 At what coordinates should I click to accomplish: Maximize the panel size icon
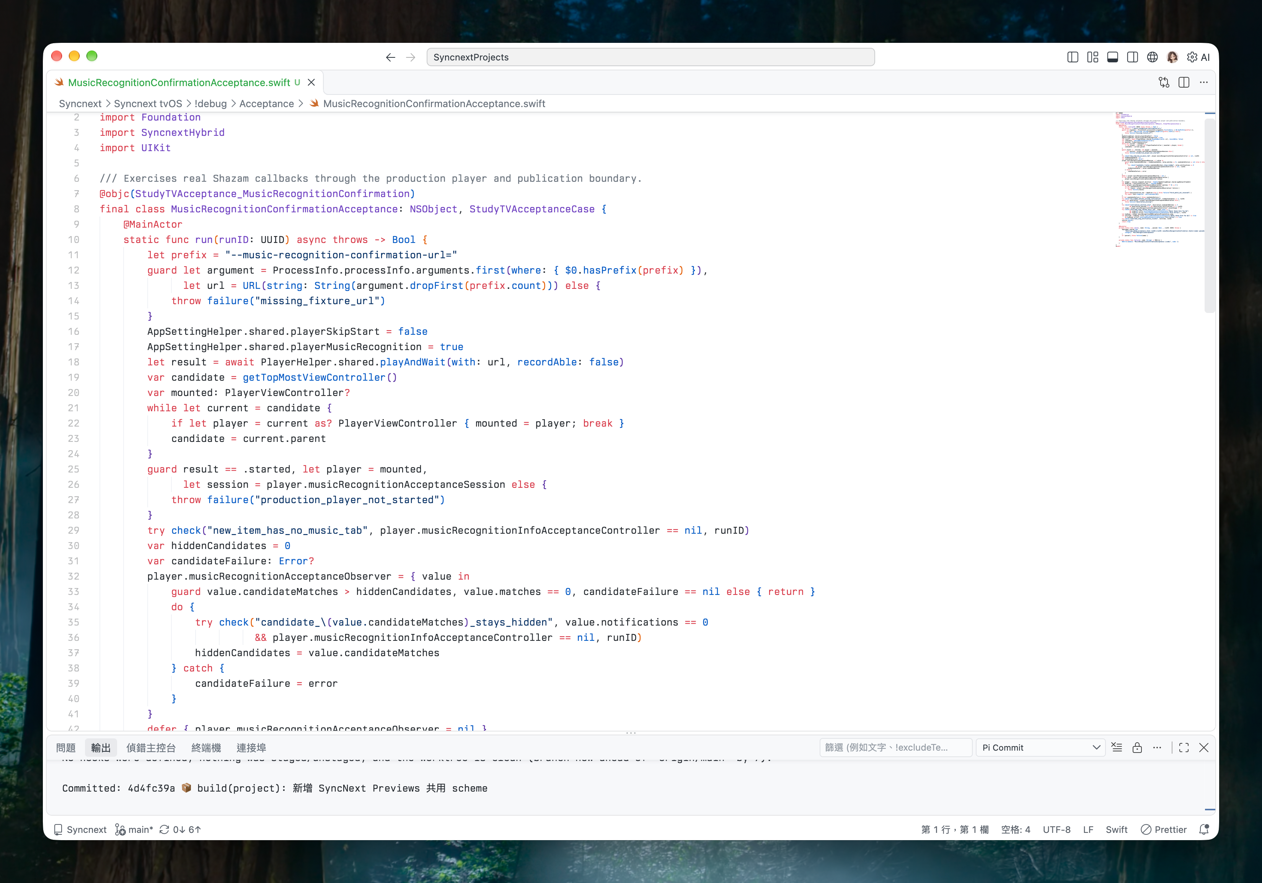(1184, 748)
